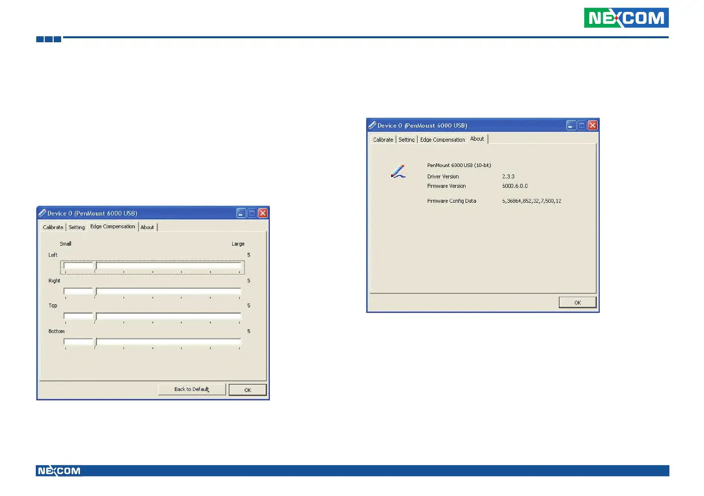The height and width of the screenshot is (496, 704).
Task: Click the Large label above the sliders
Action: click(x=238, y=244)
